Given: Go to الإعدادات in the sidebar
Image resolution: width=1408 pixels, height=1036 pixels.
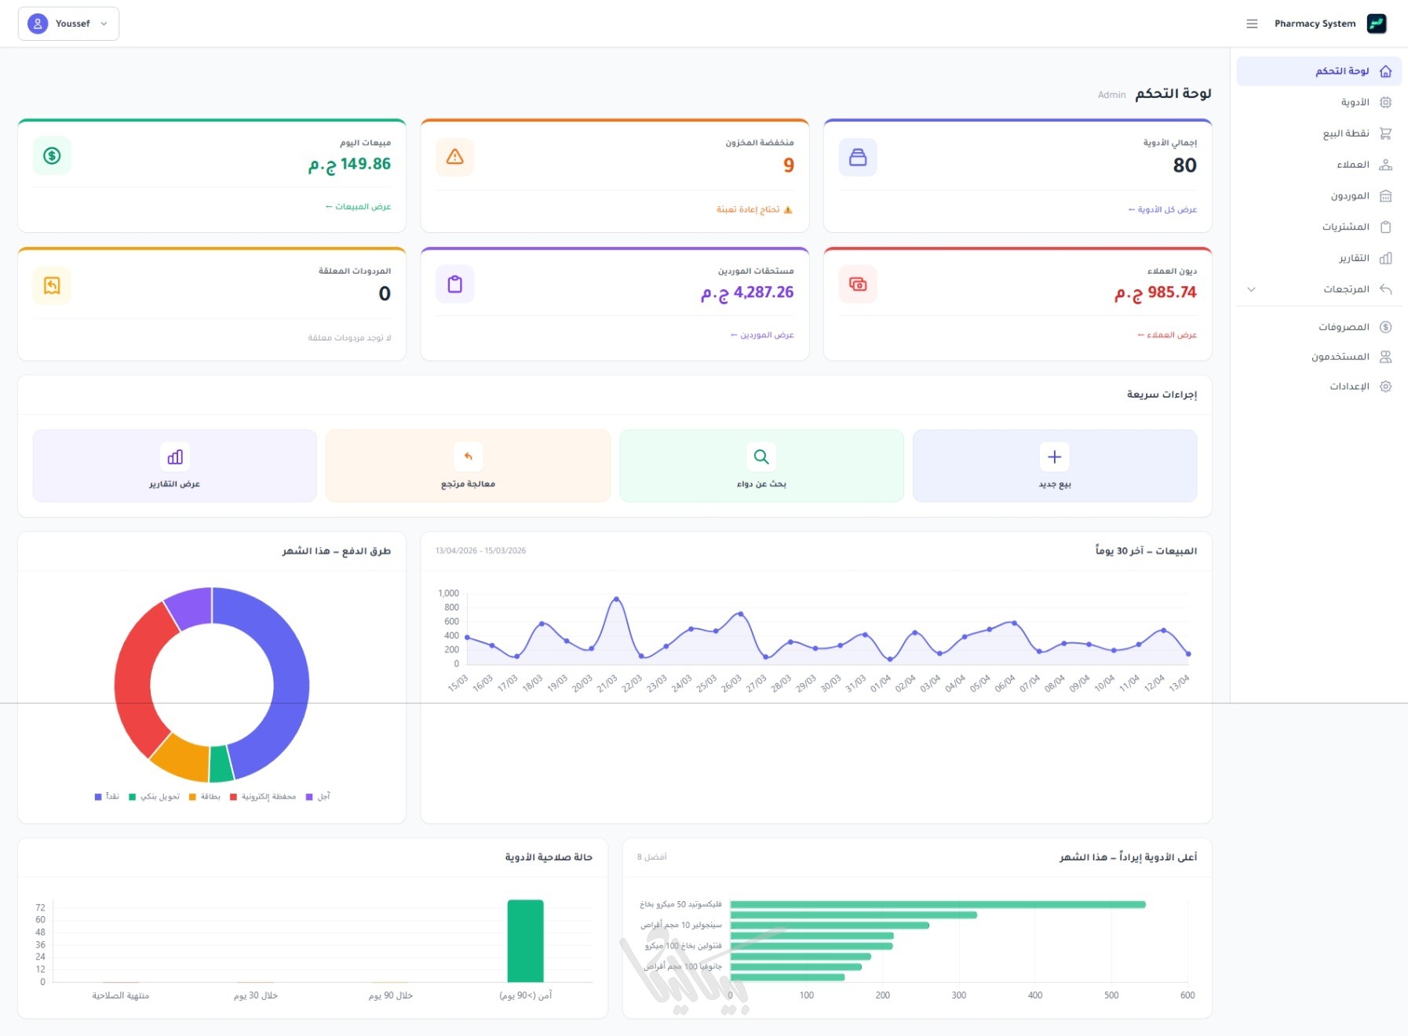Looking at the screenshot, I should click(1348, 387).
